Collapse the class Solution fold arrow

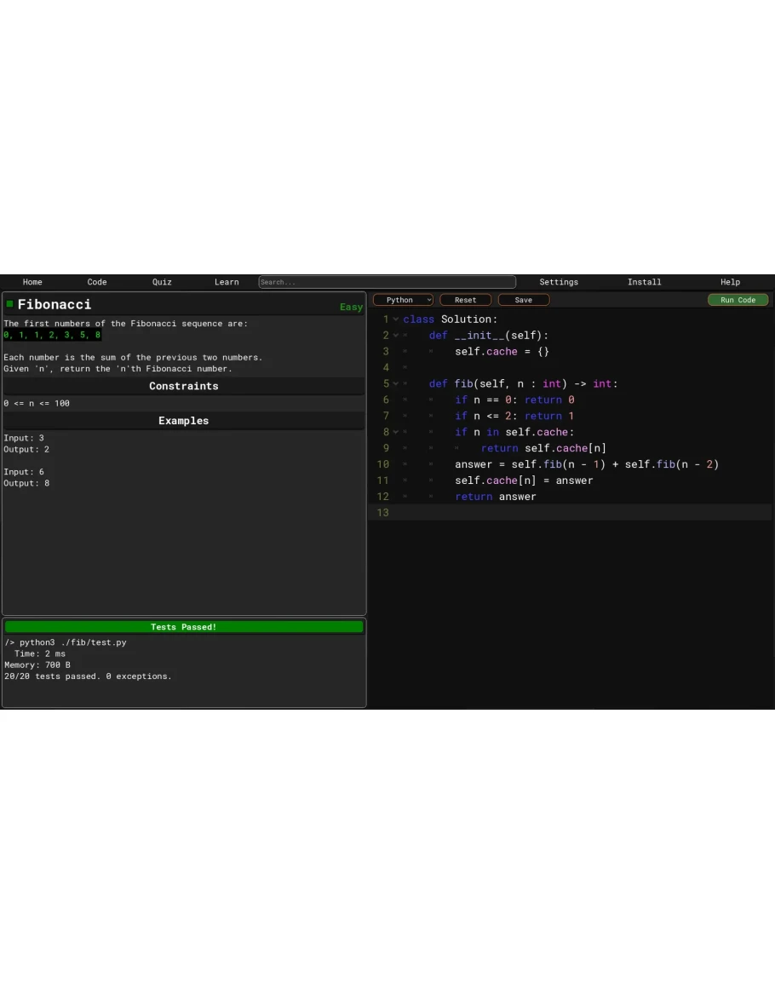tap(396, 319)
